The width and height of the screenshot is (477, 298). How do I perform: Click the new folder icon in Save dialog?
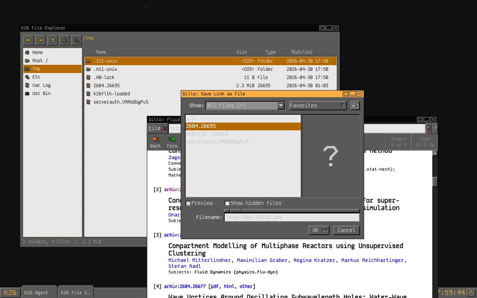[355, 105]
